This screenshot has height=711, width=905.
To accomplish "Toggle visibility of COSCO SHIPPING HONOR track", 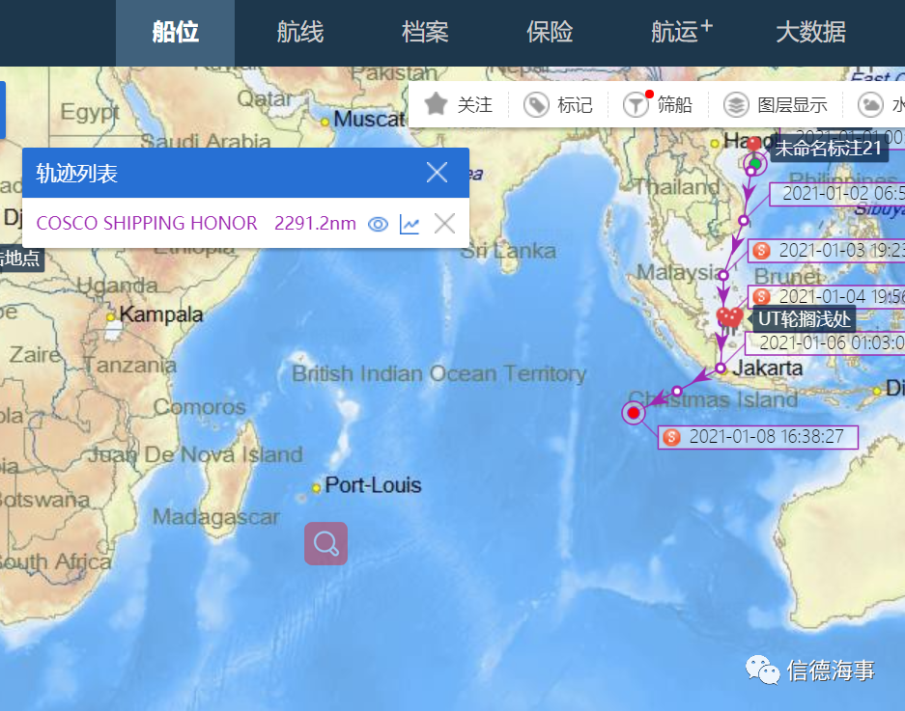I will coord(378,223).
